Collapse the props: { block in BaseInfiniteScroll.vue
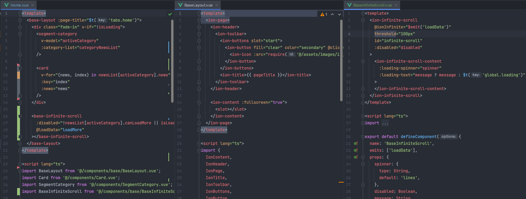The width and height of the screenshot is (526, 199). (363, 157)
